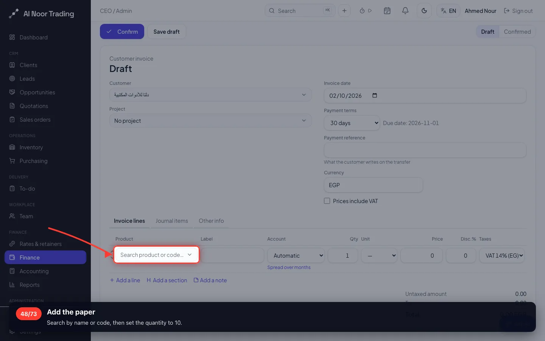Select the Draft status toggle
545x341 pixels.
[x=487, y=32]
